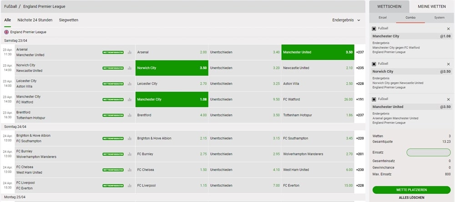This screenshot has width=455, height=202.
Task: Select Einzel bet type tab
Action: pos(383,18)
